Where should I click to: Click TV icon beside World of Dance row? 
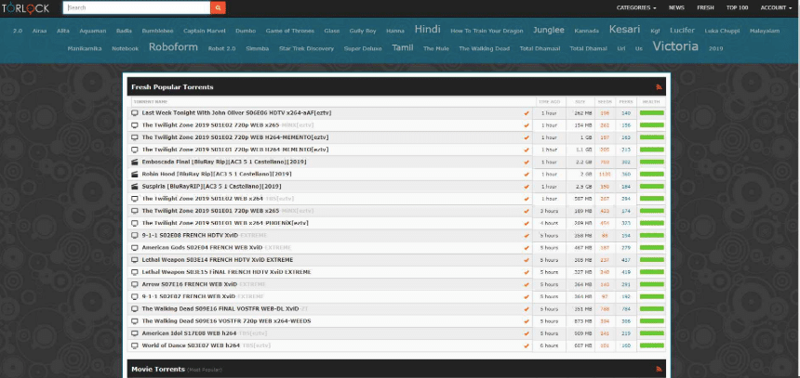point(135,345)
